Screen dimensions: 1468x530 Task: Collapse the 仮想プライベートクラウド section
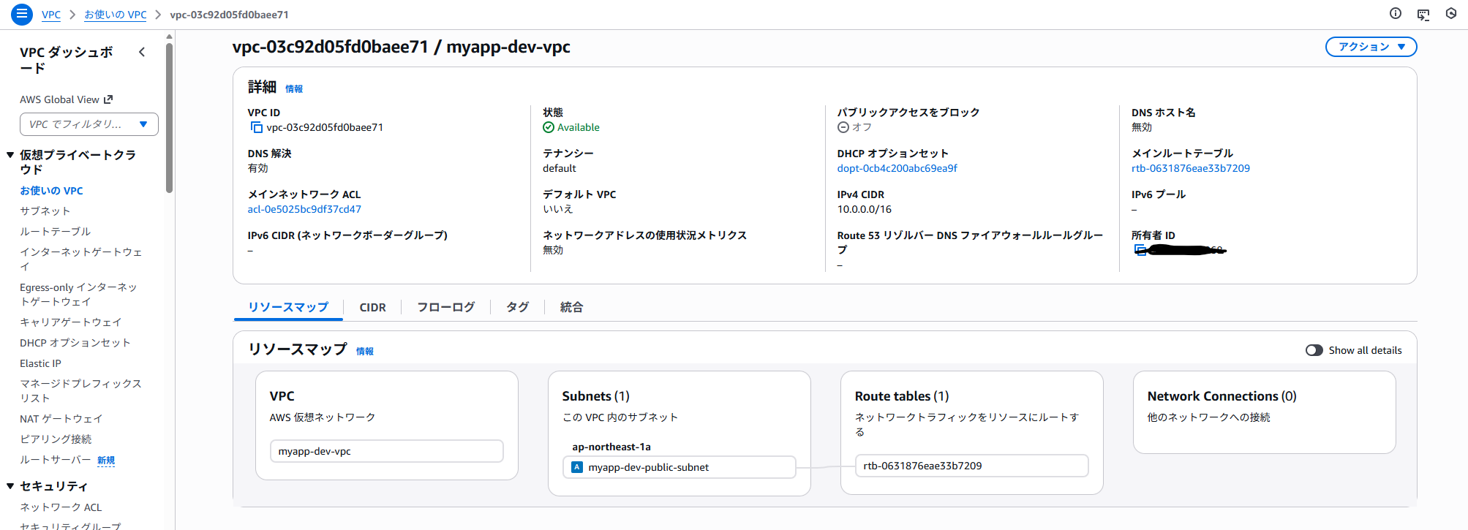[x=10, y=155]
